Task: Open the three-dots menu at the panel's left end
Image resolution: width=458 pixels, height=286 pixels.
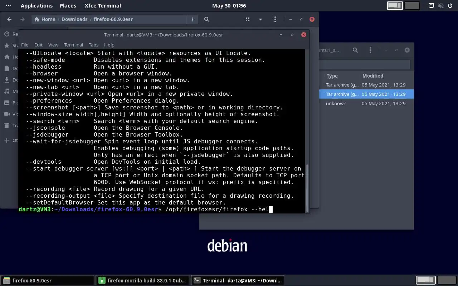Action: (9, 6)
